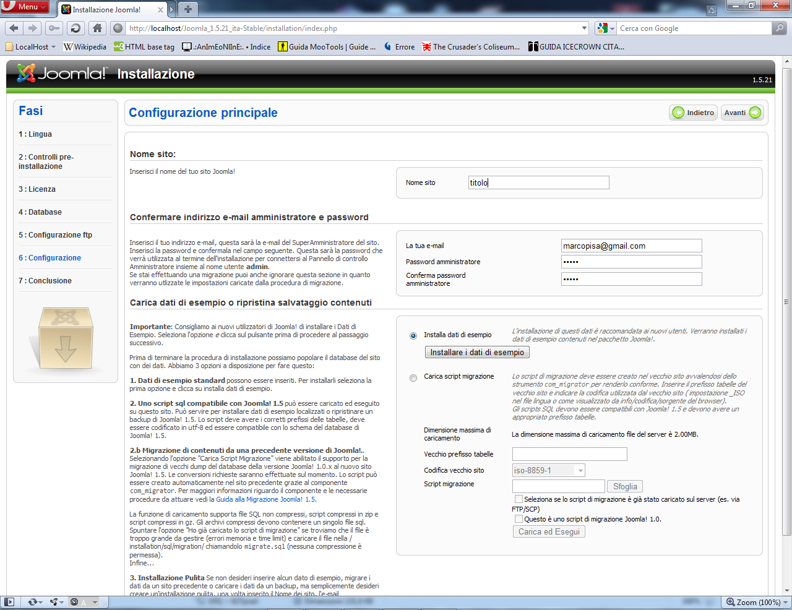Image resolution: width=792 pixels, height=610 pixels.
Task: Click the magnifier search button icon
Action: pos(779,28)
